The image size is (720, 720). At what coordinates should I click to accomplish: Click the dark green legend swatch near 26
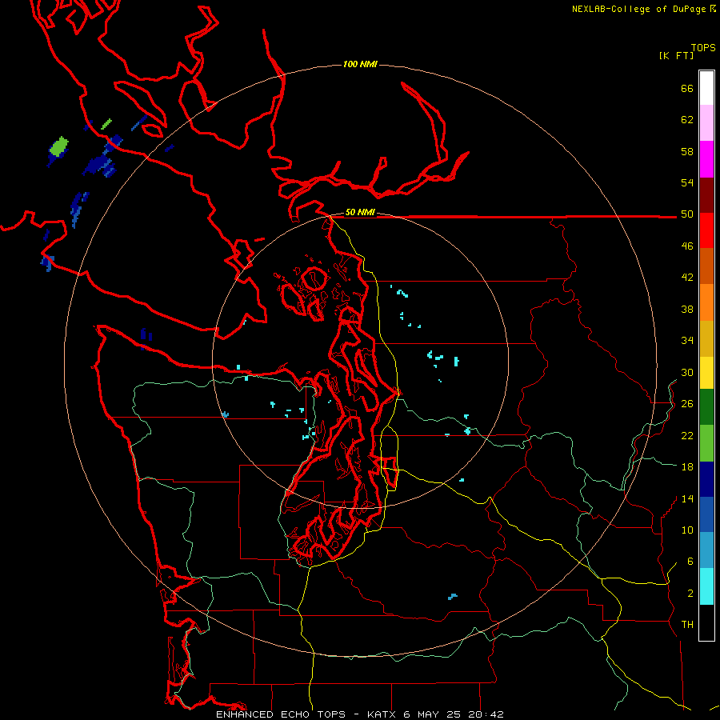click(706, 407)
